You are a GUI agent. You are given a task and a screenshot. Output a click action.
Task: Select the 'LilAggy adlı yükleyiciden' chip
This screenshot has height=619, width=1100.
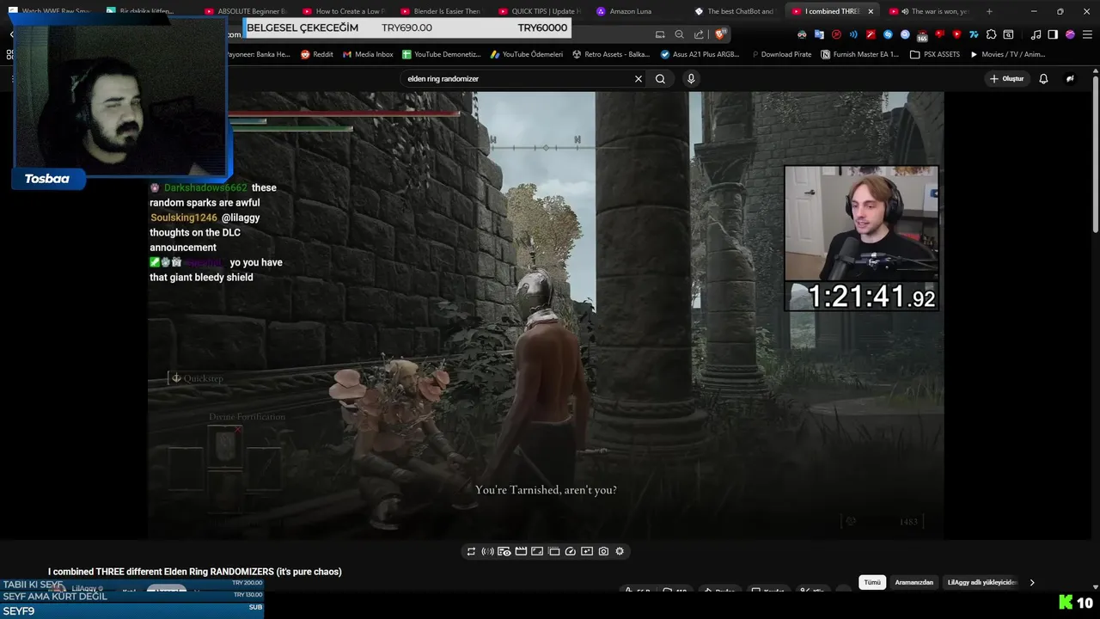981,582
